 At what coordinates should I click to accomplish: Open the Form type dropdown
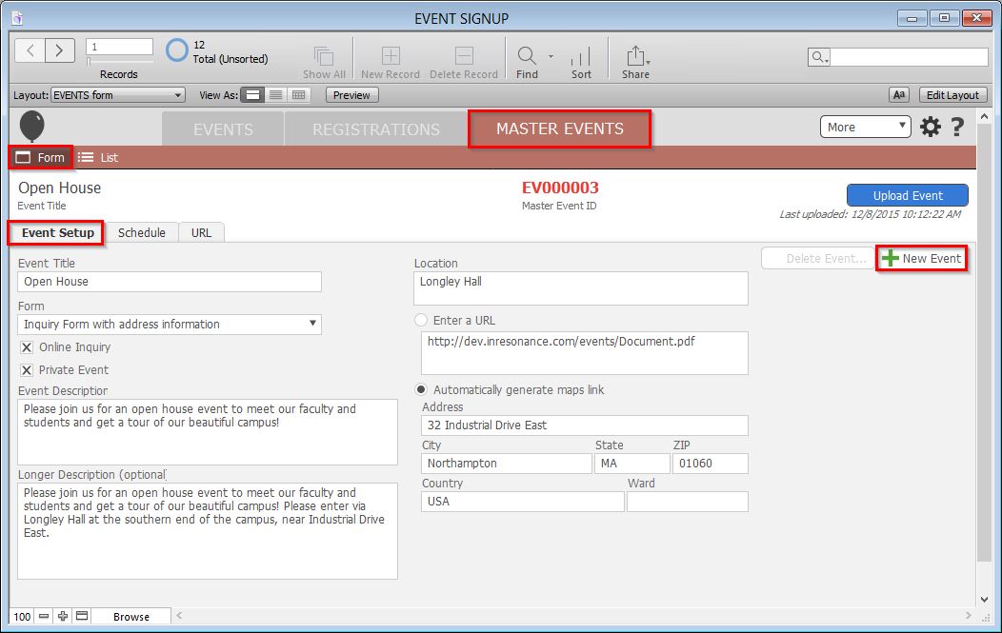(170, 325)
